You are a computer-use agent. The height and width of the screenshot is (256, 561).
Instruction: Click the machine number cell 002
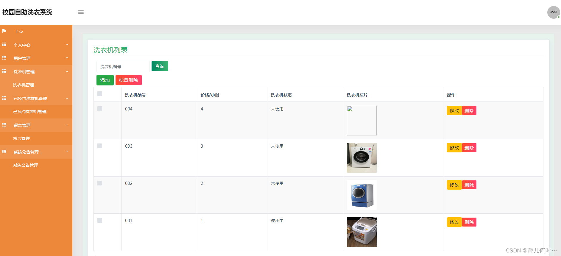pos(129,183)
